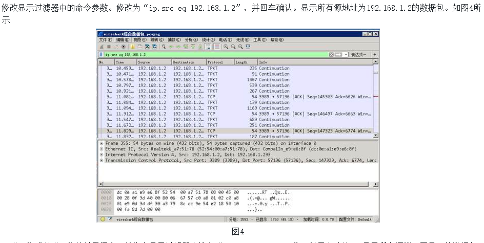Click the filter bookmark icon beside filter field
Image resolution: width=484 pixels, height=243 pixels.
[x=101, y=55]
